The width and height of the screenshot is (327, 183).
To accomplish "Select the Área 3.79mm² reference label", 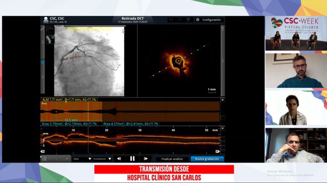I will pos(69,124).
